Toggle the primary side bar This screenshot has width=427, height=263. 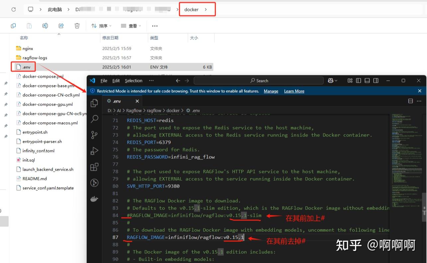[359, 81]
